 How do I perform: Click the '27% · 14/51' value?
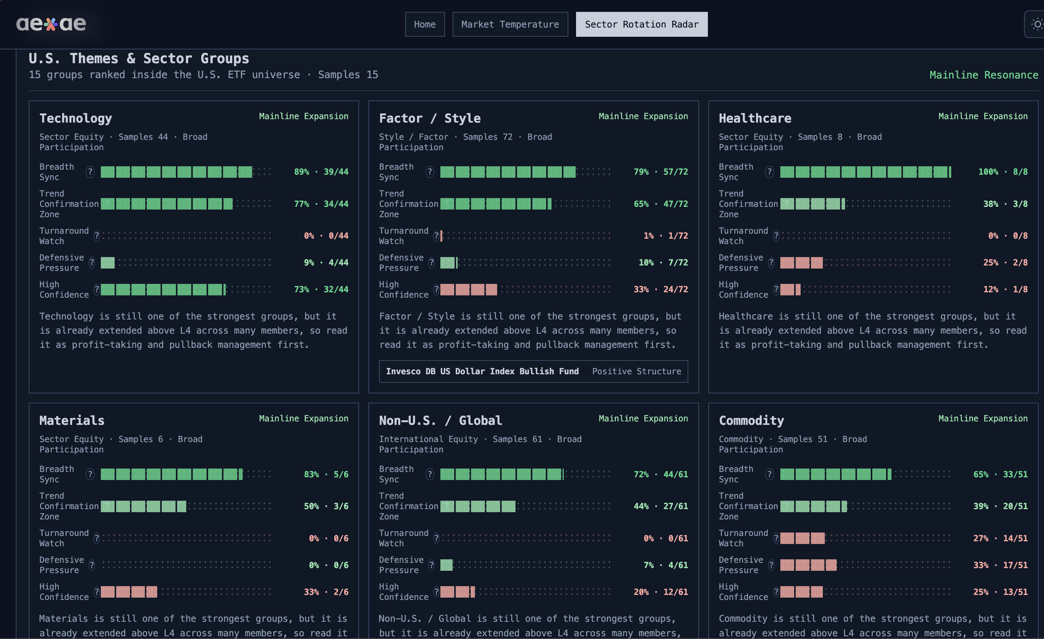click(1000, 538)
